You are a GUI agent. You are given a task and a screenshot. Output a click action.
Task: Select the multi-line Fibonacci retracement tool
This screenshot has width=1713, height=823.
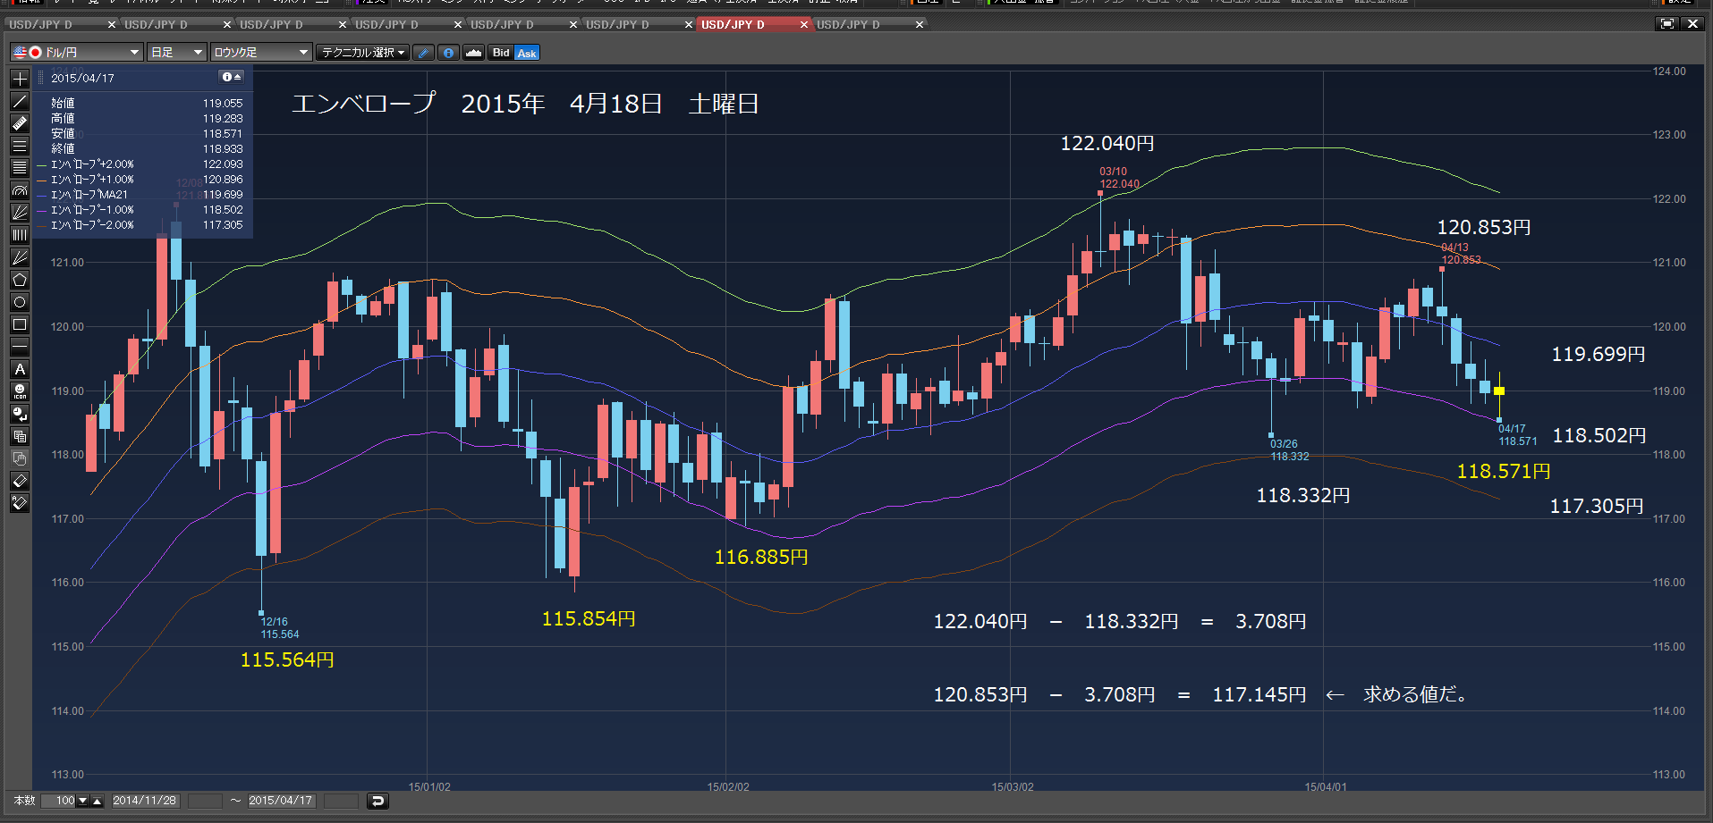pyautogui.click(x=20, y=168)
